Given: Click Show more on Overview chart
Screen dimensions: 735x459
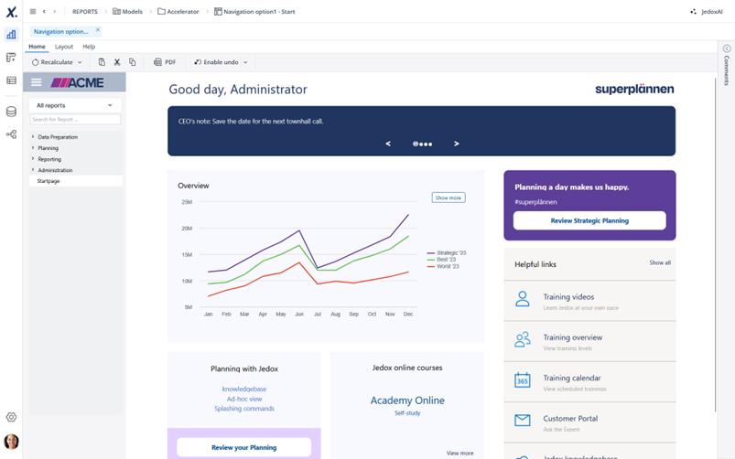Looking at the screenshot, I should click(449, 197).
